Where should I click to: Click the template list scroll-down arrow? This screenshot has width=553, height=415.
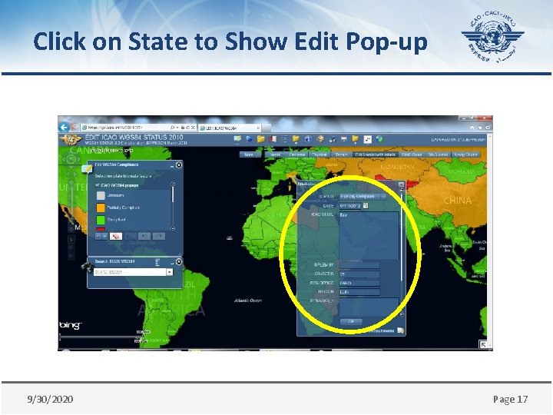(x=173, y=228)
